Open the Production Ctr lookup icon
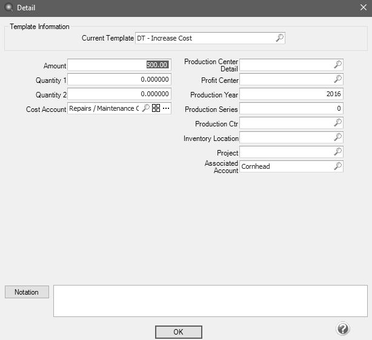 coord(338,122)
